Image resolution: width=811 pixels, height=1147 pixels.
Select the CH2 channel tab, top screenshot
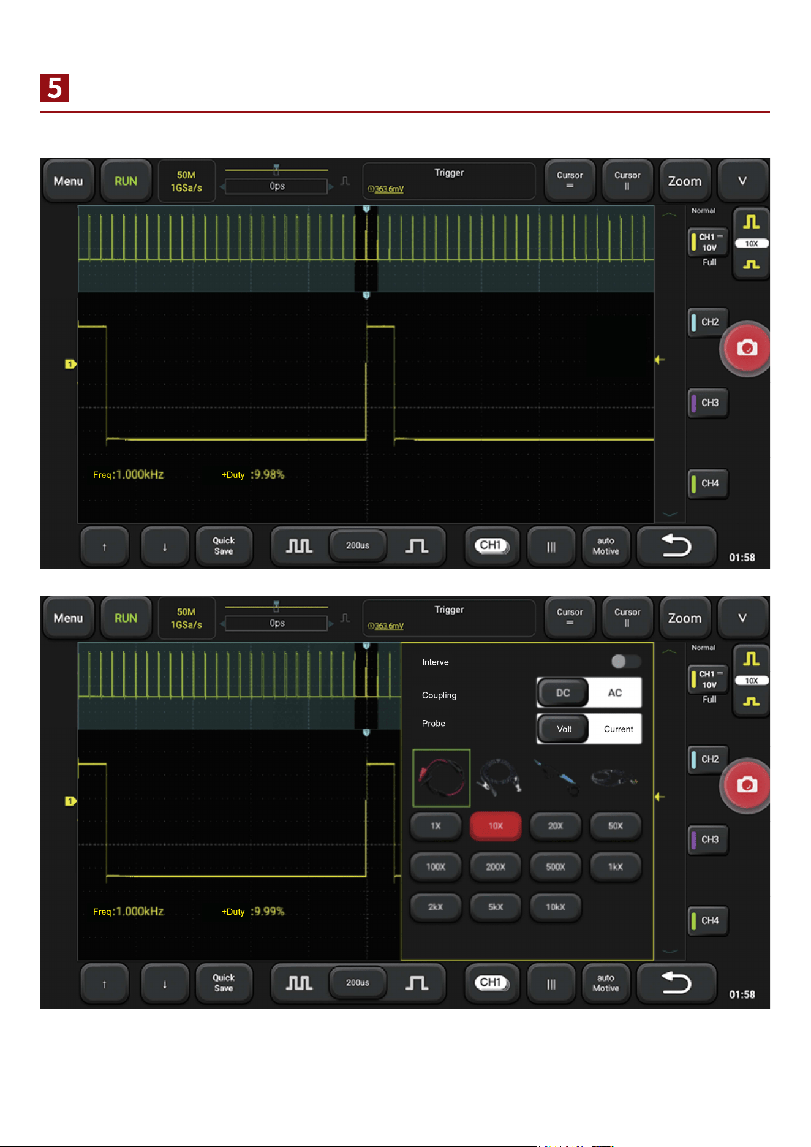[x=709, y=322]
